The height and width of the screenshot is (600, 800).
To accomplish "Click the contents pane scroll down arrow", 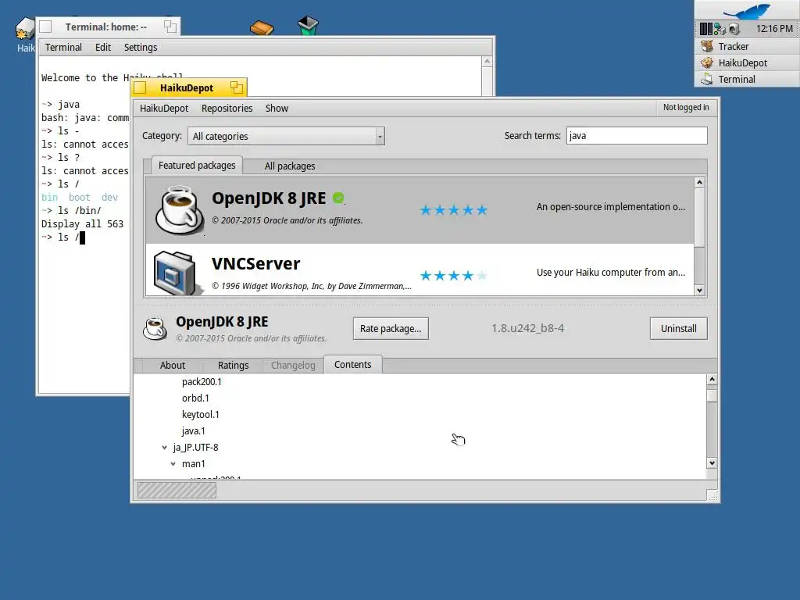I will pos(712,463).
